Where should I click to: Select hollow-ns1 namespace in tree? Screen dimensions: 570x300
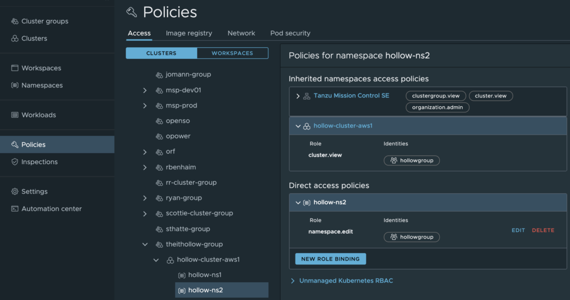click(x=204, y=275)
